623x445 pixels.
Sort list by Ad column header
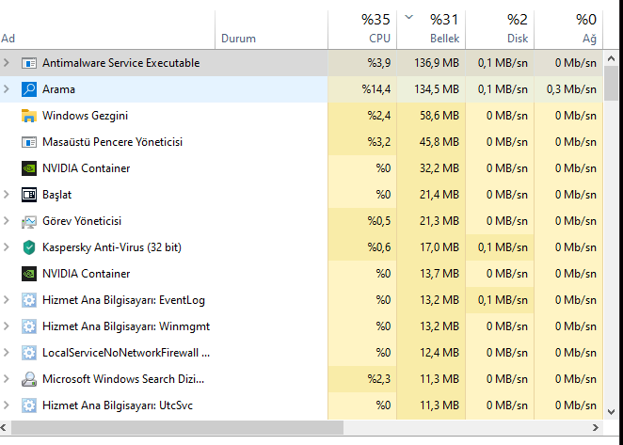coord(94,38)
